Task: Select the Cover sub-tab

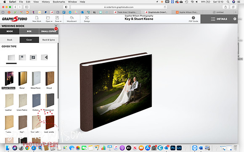Action: point(29,40)
